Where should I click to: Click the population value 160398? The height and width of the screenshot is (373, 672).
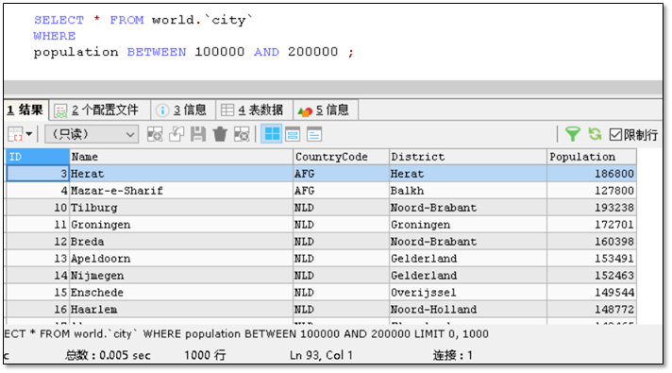[592, 242]
